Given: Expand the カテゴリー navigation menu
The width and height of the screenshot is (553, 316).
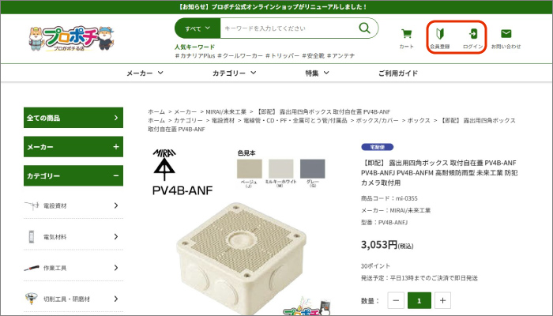Looking at the screenshot, I should (234, 73).
